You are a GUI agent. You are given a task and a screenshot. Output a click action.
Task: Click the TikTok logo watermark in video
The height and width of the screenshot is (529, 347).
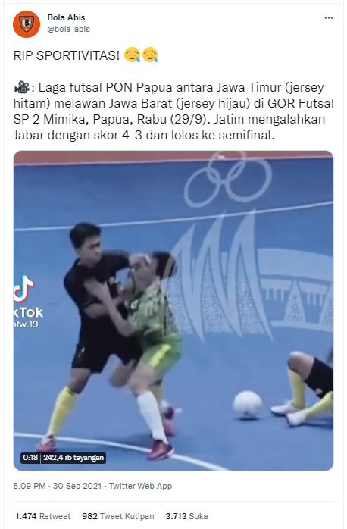(x=23, y=289)
